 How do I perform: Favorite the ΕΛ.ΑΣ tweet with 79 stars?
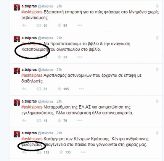[x=59, y=120]
